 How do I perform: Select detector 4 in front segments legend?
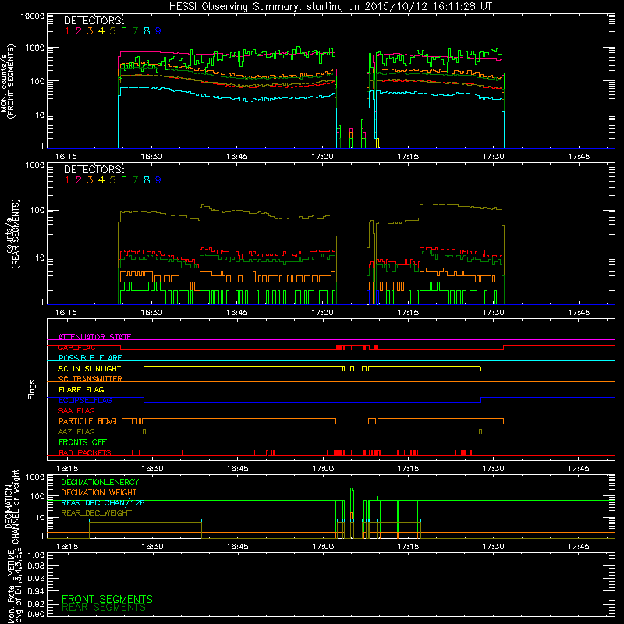(x=101, y=31)
